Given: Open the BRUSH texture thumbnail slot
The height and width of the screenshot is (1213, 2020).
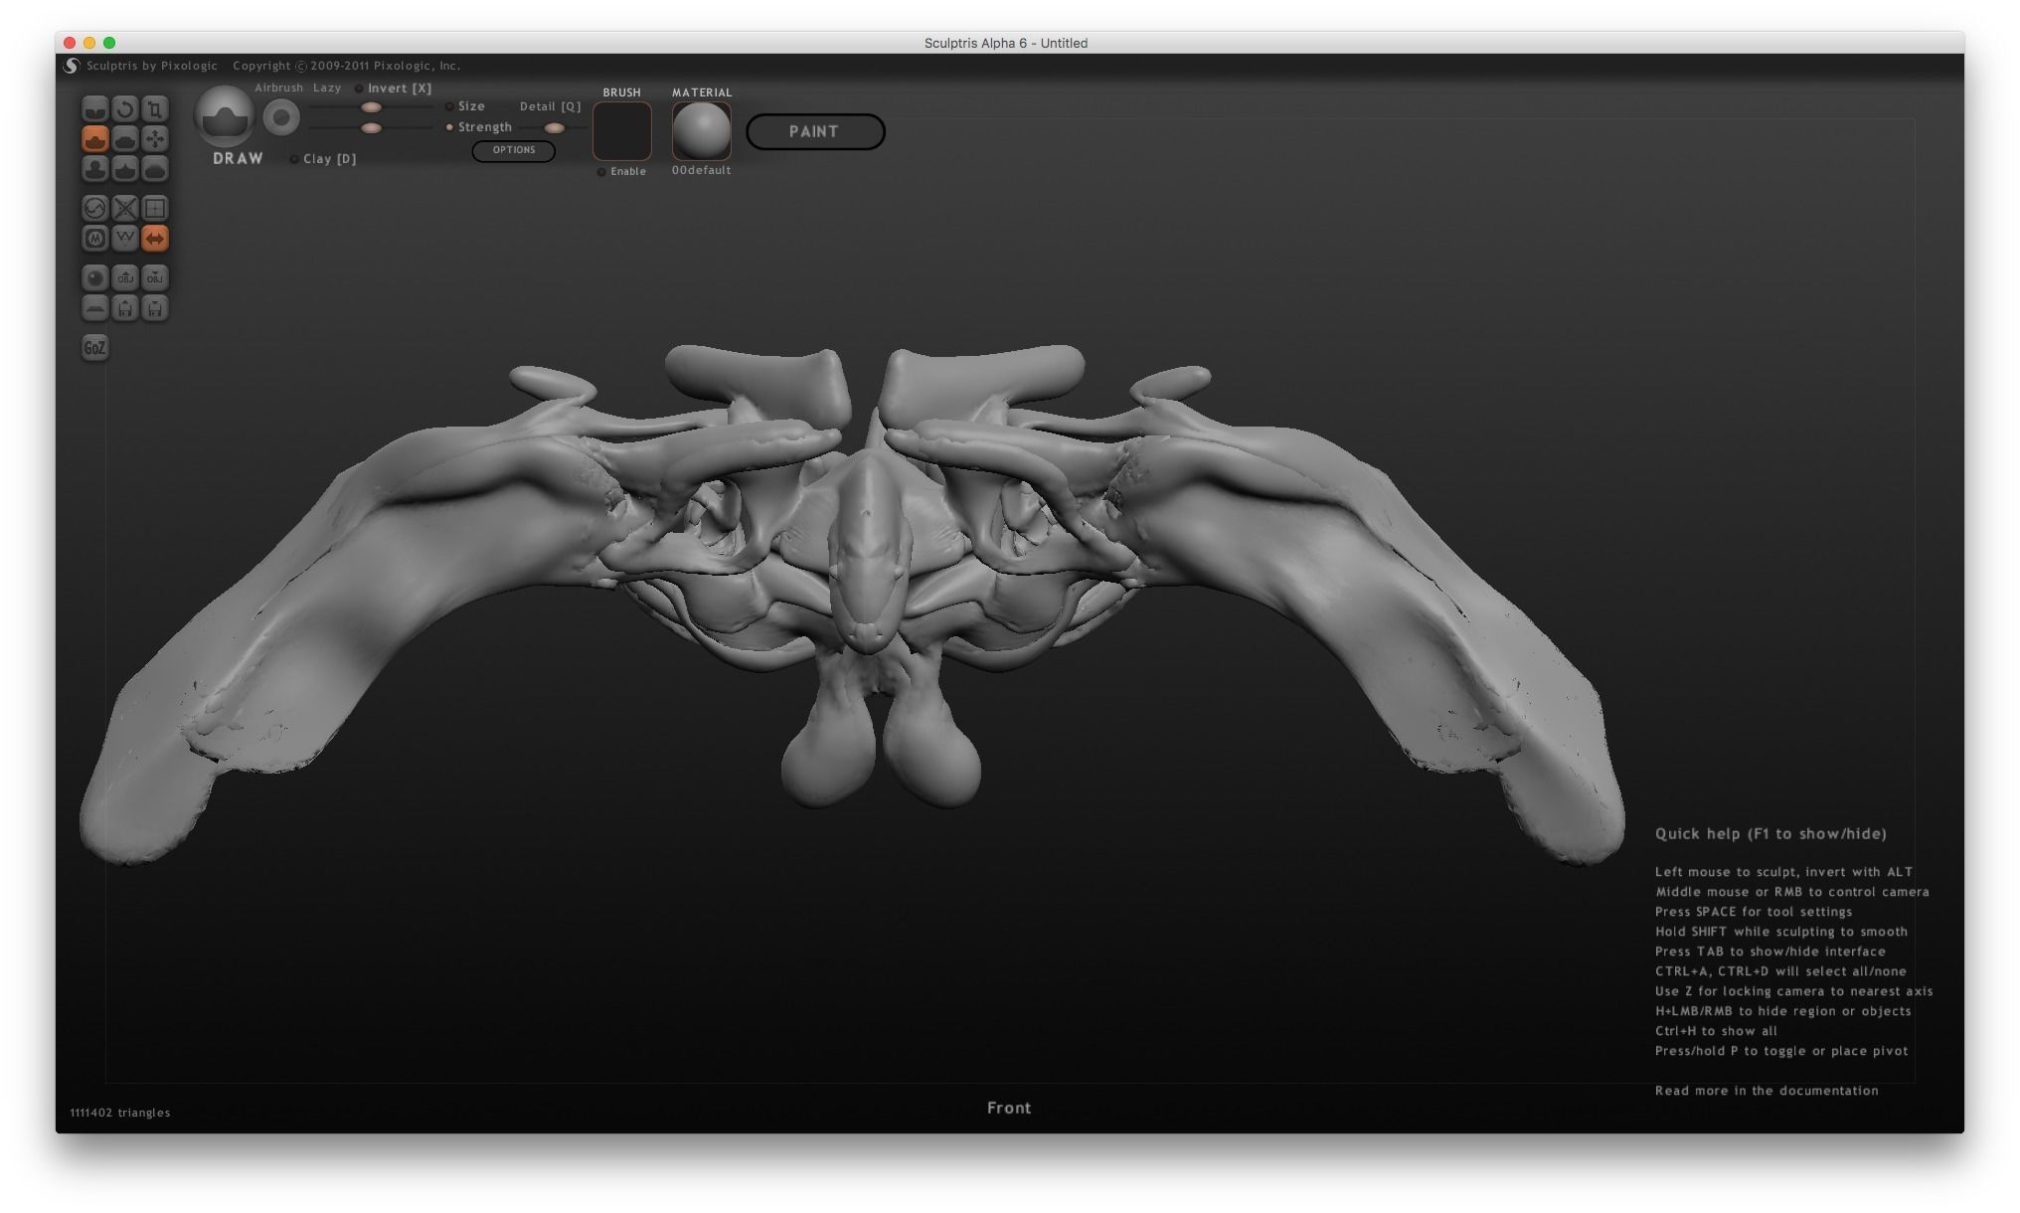Looking at the screenshot, I should pos(622,131).
